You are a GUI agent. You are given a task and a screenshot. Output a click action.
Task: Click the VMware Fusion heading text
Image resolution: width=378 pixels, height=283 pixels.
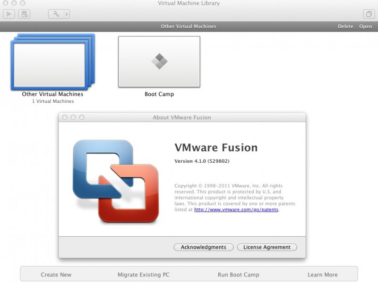coord(216,148)
